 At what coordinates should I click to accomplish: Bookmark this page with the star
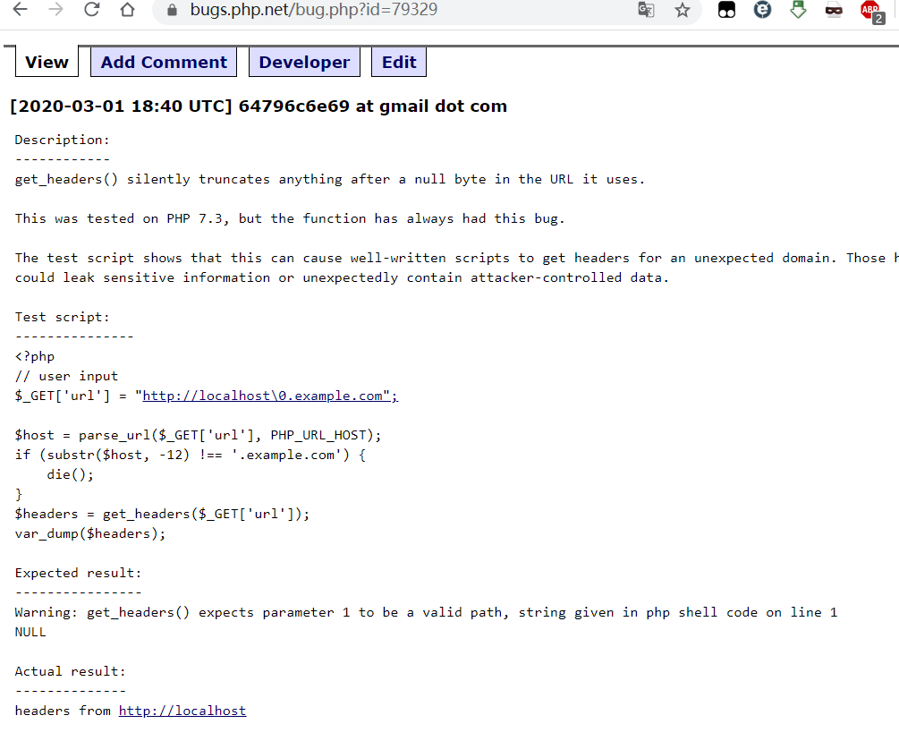(683, 10)
